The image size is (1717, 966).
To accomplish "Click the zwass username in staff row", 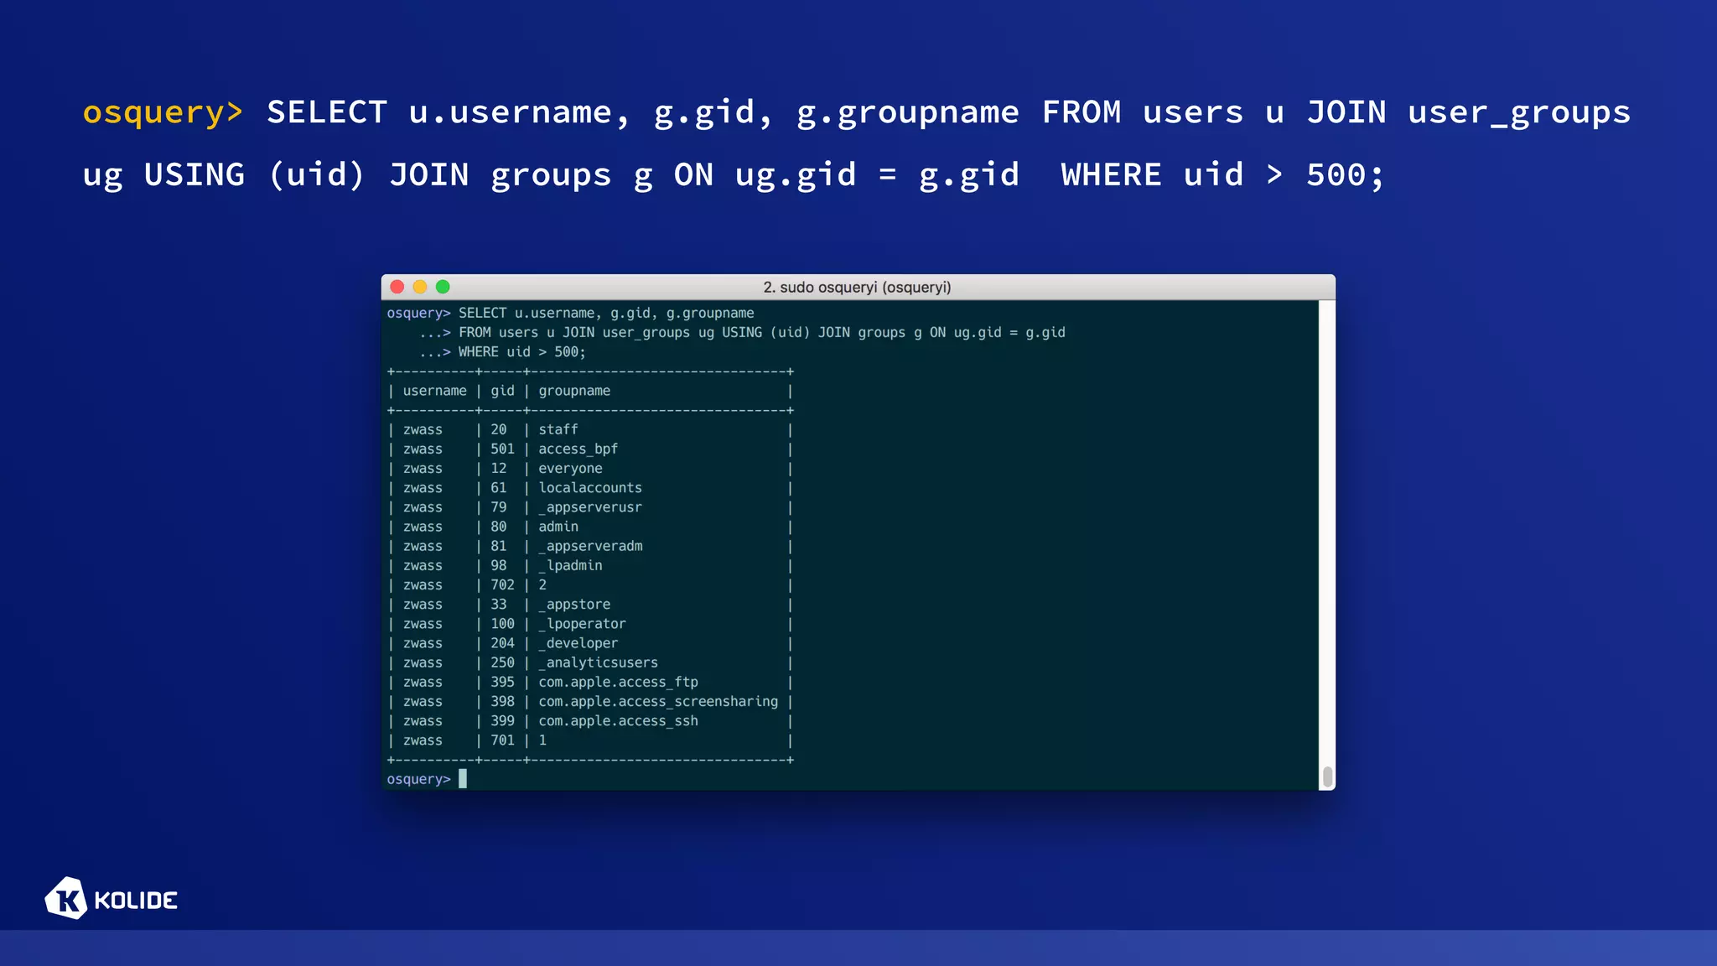I will [x=423, y=429].
